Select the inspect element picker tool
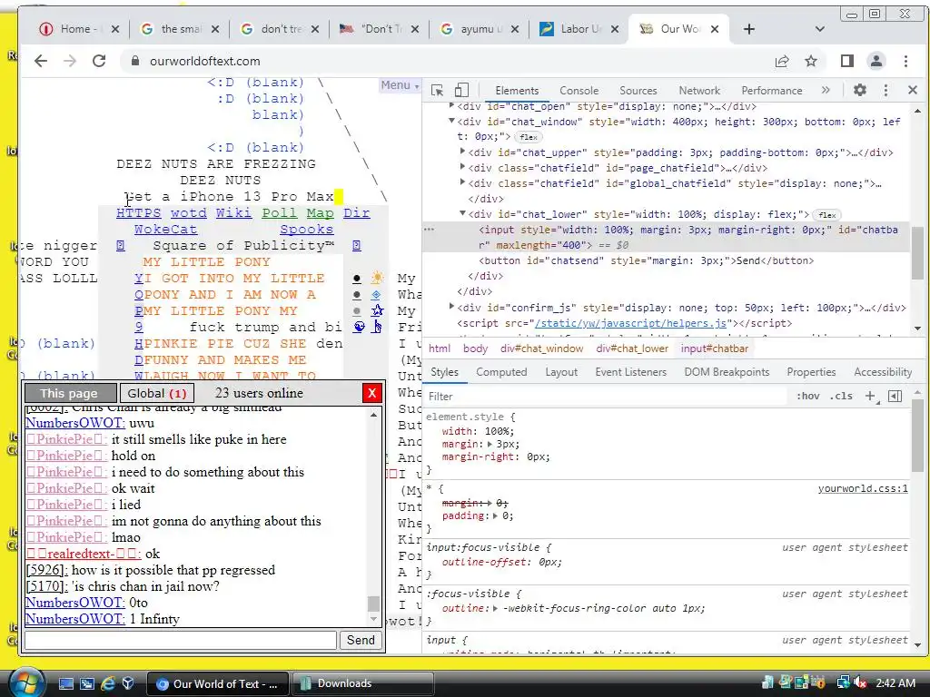The width and height of the screenshot is (930, 697). (437, 90)
